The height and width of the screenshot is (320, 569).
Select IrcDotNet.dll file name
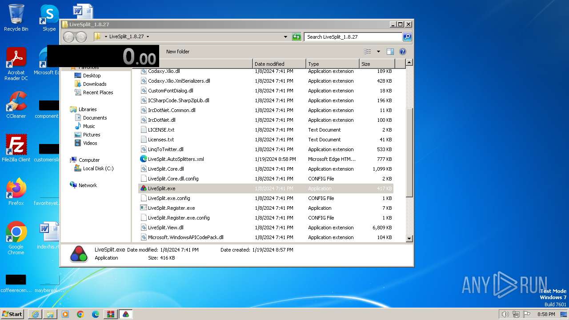coord(162,120)
